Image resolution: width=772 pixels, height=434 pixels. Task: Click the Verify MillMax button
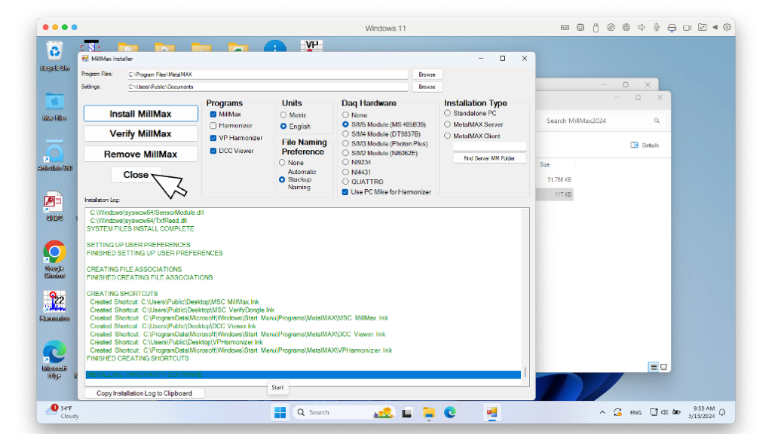141,134
